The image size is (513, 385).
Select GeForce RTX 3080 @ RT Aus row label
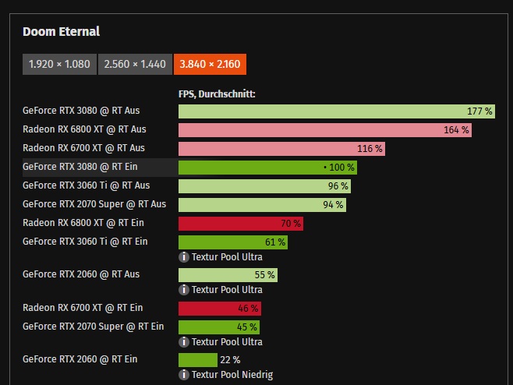pos(81,111)
